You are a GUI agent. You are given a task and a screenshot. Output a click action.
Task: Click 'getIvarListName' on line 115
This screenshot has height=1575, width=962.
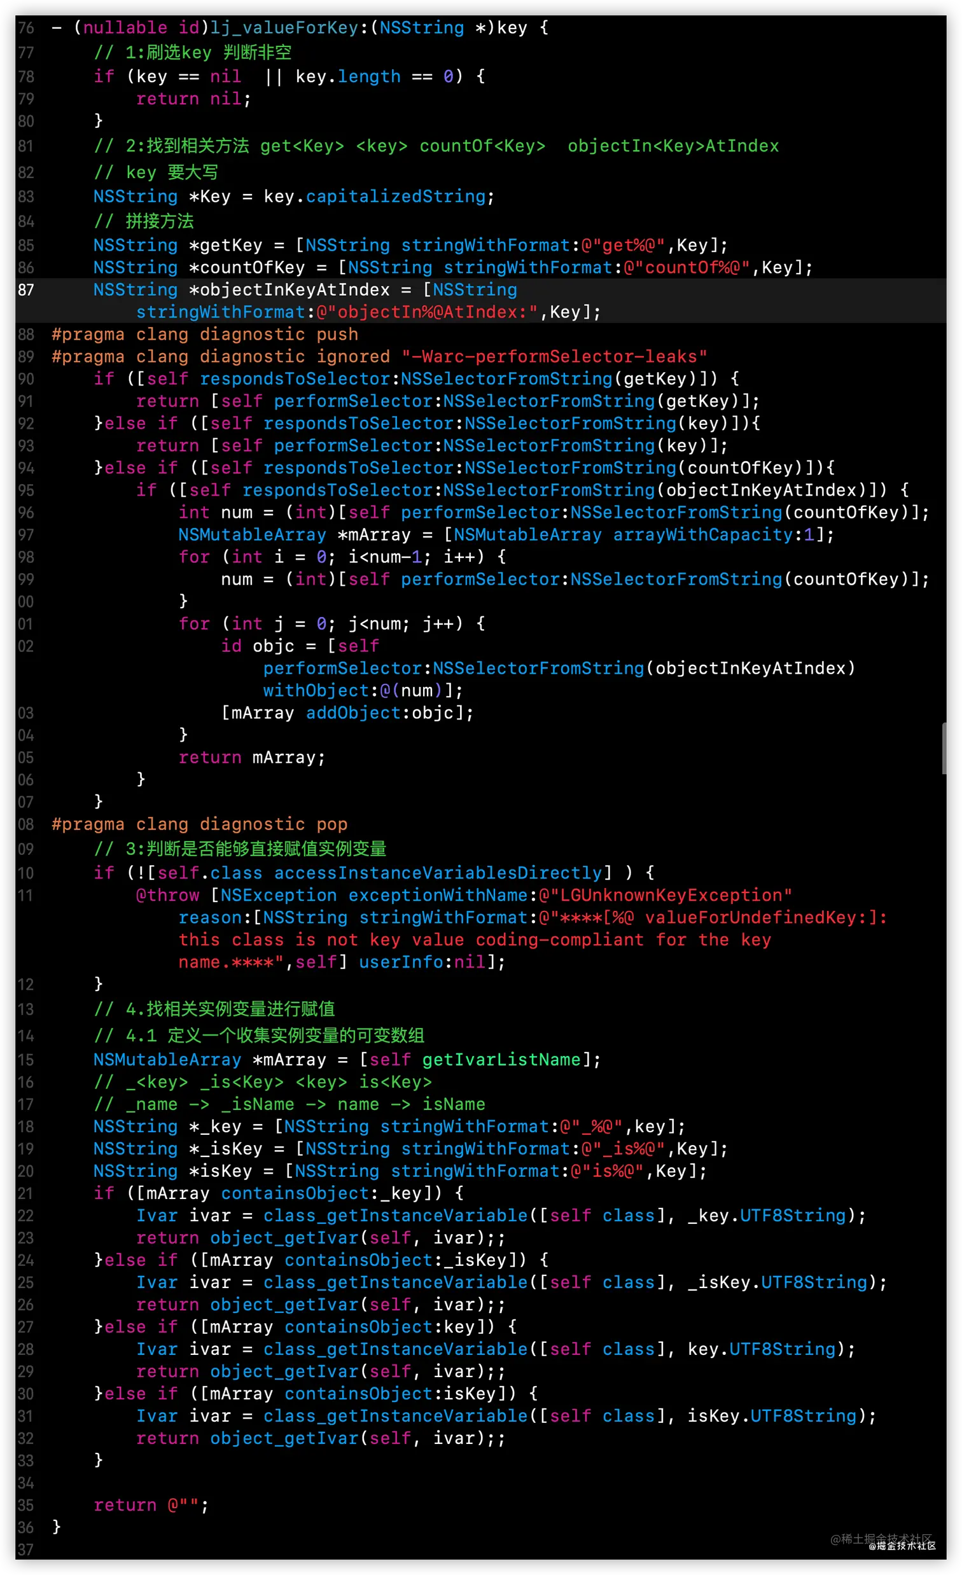501,1060
